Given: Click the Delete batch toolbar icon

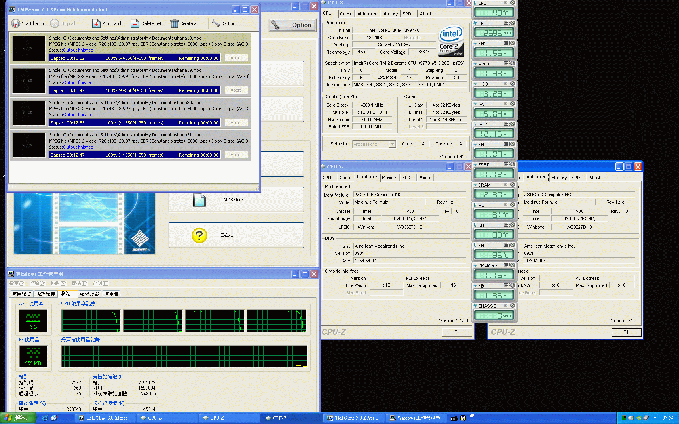Looking at the screenshot, I should [x=135, y=23].
